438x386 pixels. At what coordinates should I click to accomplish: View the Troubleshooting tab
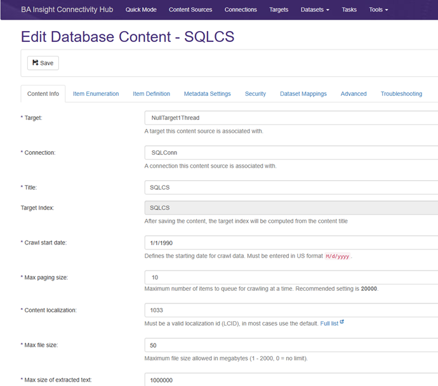point(401,93)
